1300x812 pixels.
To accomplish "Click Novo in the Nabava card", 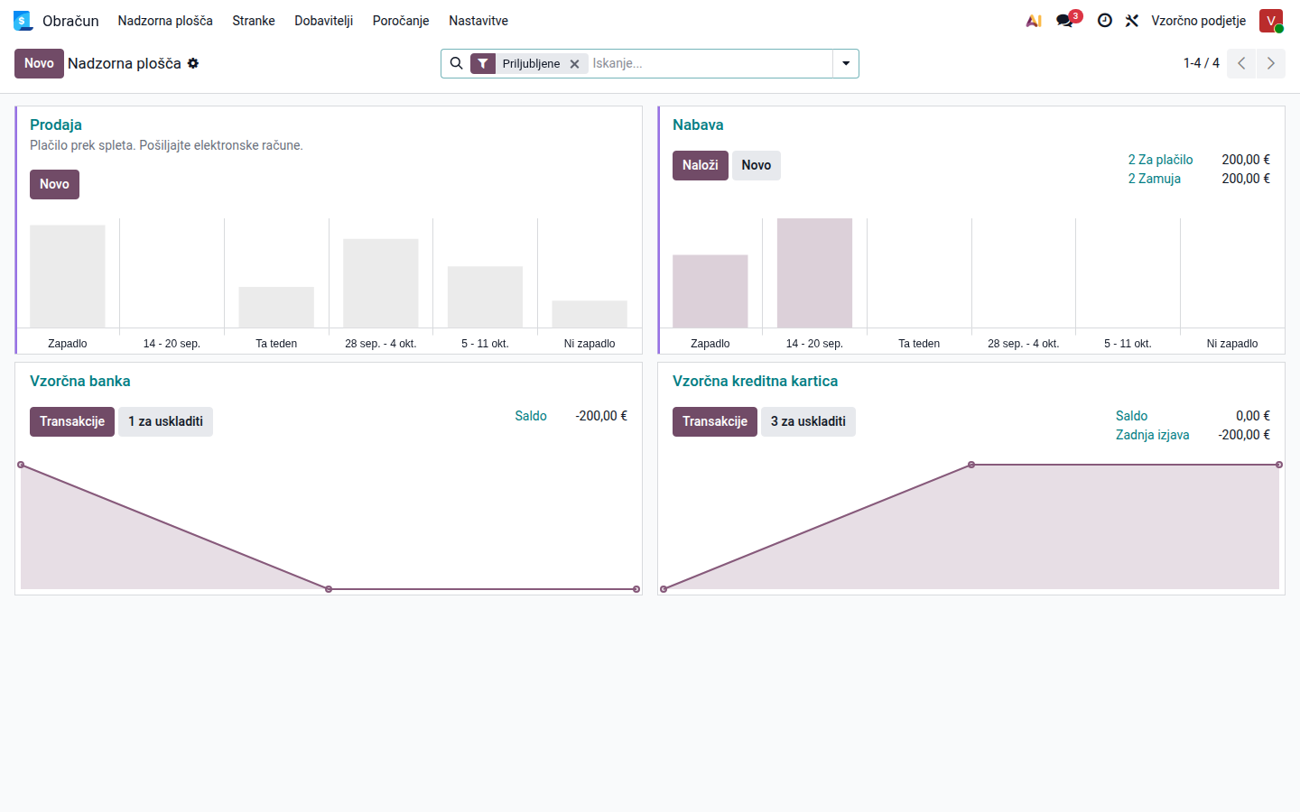I will pyautogui.click(x=757, y=165).
